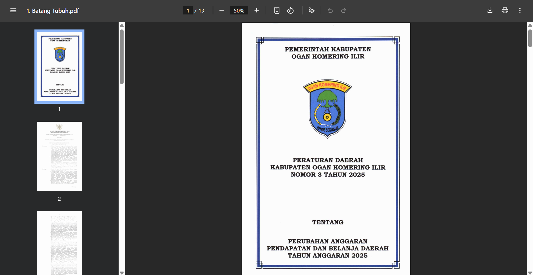The width and height of the screenshot is (533, 275).
Task: Click the 50% zoom level field
Action: [239, 11]
